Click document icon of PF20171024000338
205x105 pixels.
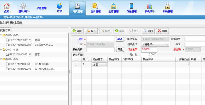pos(7,64)
